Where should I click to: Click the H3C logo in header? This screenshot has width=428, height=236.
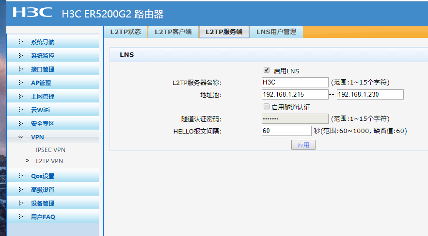(x=32, y=13)
